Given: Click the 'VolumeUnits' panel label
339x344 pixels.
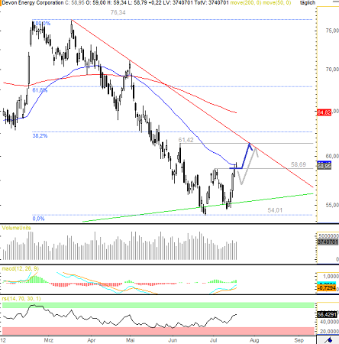Looking at the screenshot, I should (x=16, y=228).
